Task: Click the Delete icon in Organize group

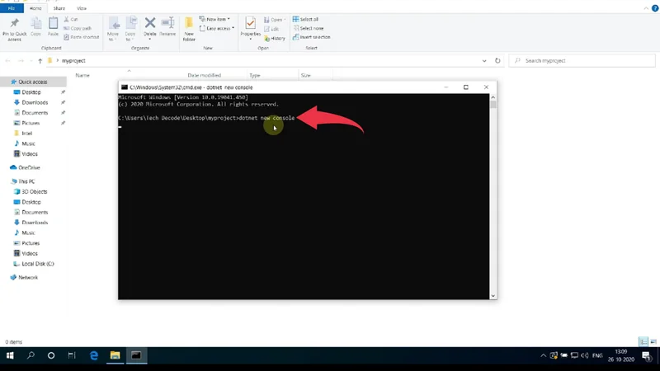Action: coord(150,27)
